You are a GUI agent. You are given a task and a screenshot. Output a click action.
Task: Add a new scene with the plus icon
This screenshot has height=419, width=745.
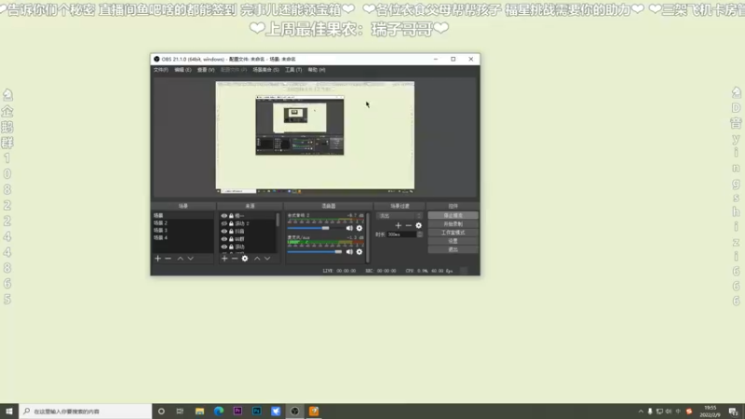tap(157, 259)
